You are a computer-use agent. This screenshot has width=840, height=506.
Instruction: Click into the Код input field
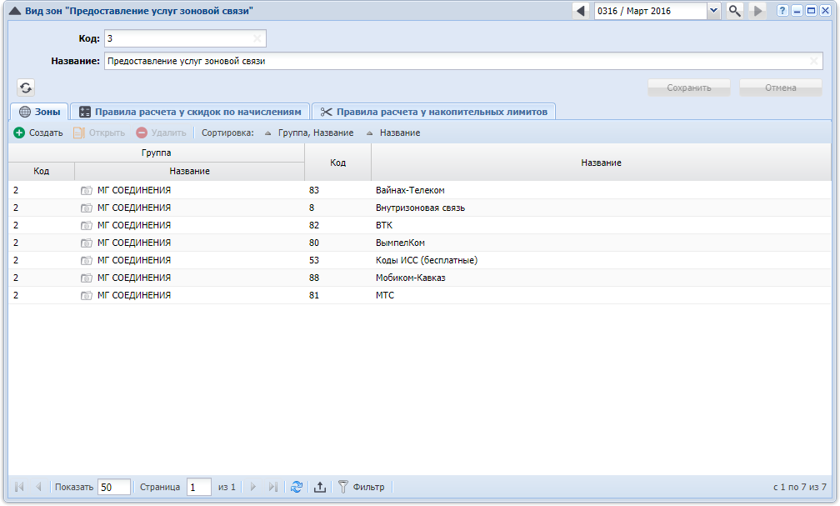click(185, 38)
